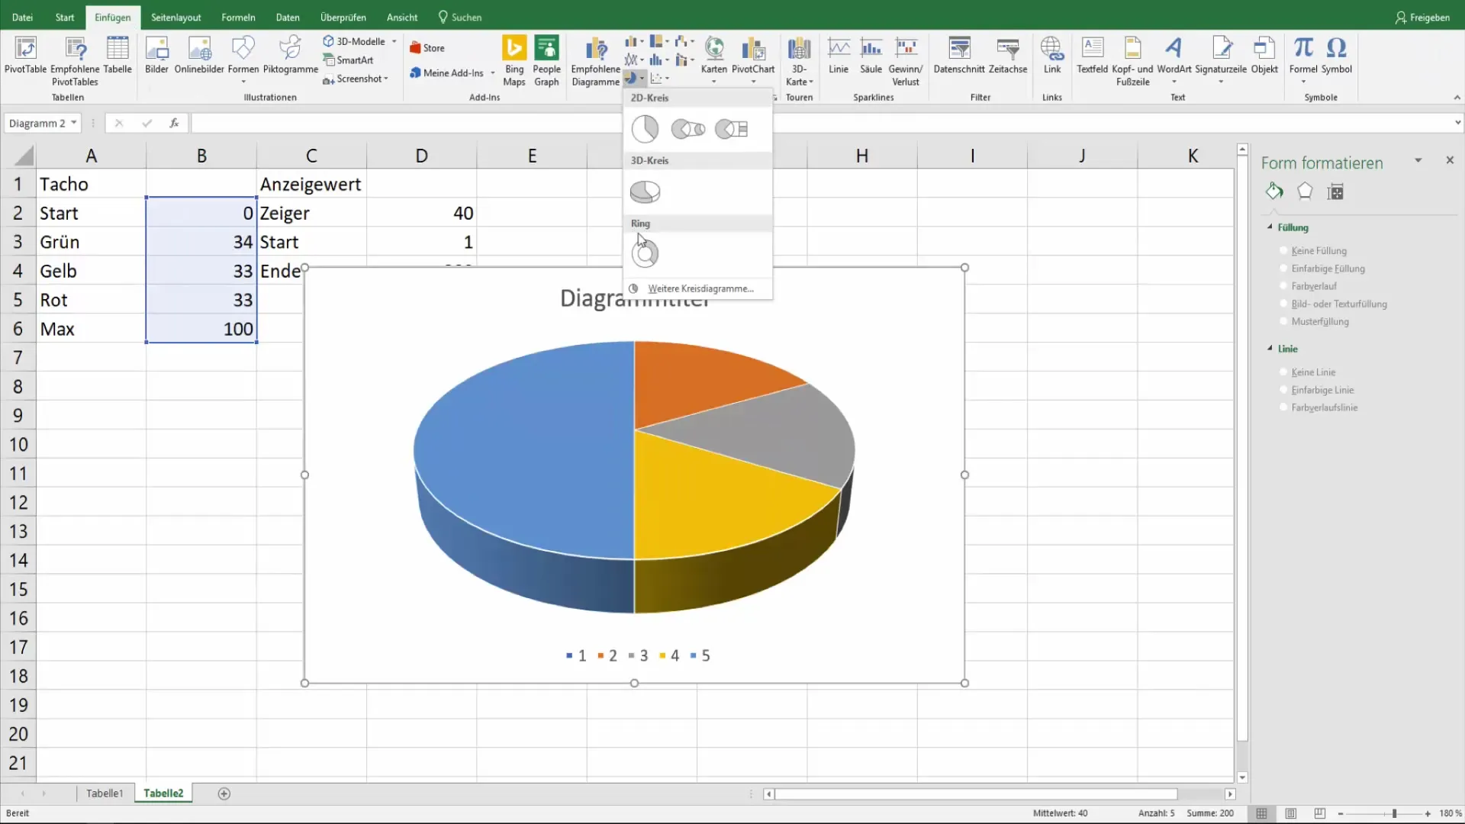
Task: Select the Ring chart icon
Action: (x=645, y=253)
